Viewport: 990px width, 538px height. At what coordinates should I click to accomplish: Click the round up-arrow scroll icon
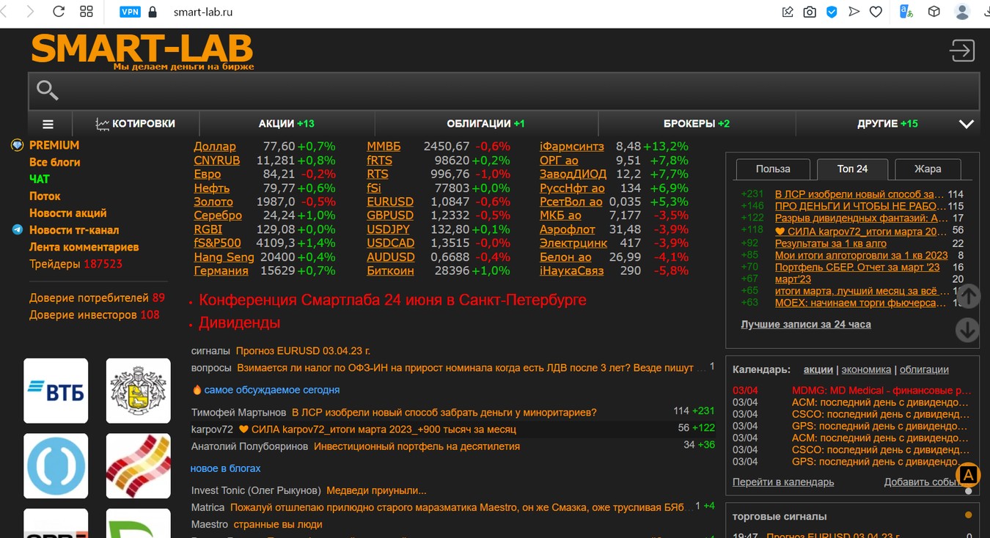(x=968, y=297)
